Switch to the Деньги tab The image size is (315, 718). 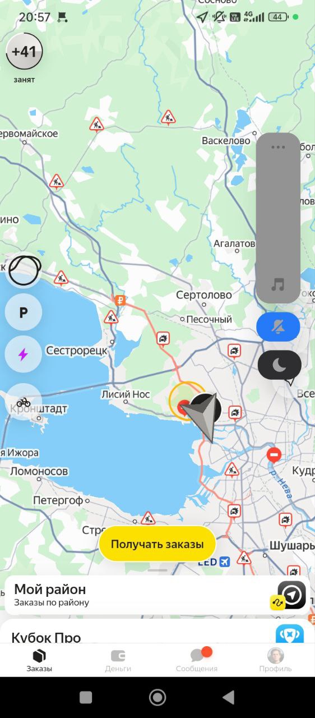coord(118,660)
